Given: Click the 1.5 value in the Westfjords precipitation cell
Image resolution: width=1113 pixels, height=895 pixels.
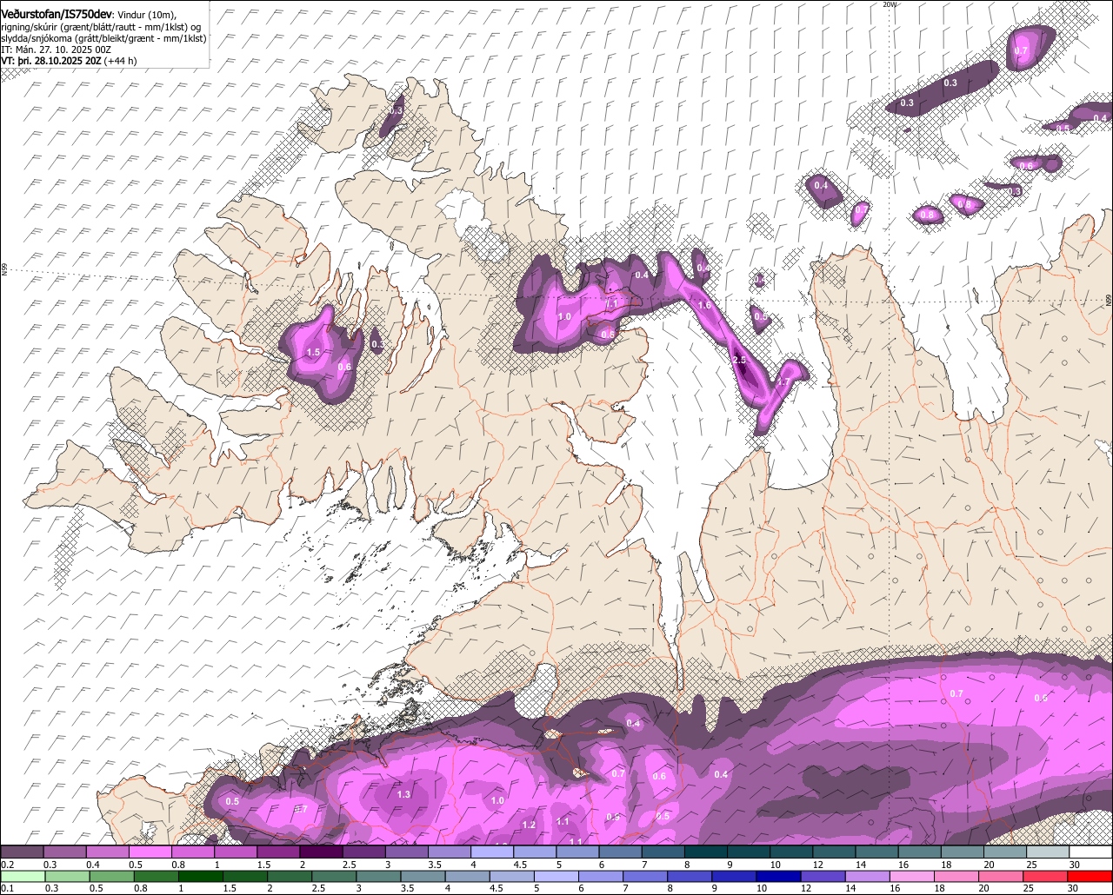Looking at the screenshot, I should coord(314,352).
